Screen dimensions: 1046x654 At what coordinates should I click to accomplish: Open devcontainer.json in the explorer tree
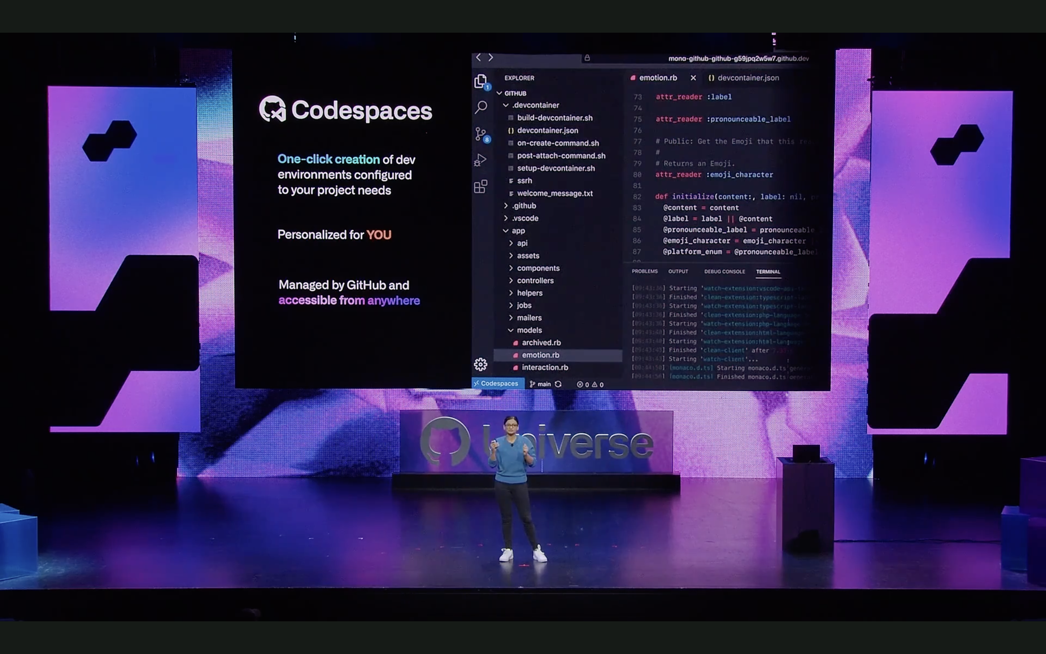point(543,130)
